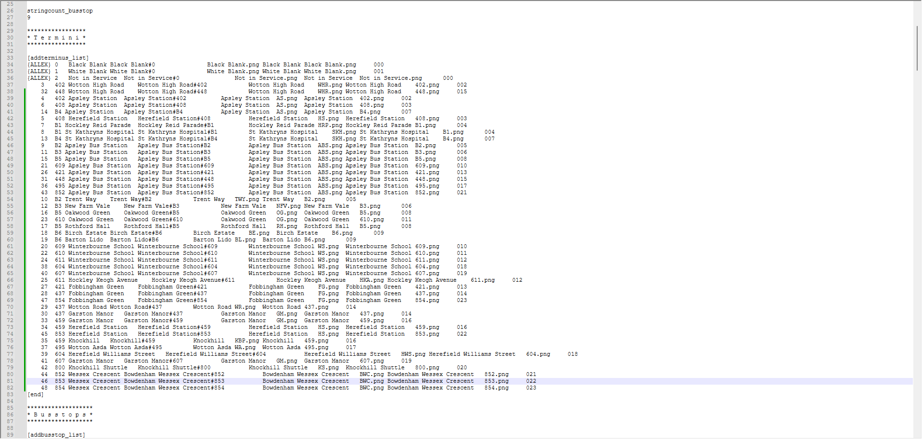Place cursor on the stringcount_busstop text

[60, 11]
